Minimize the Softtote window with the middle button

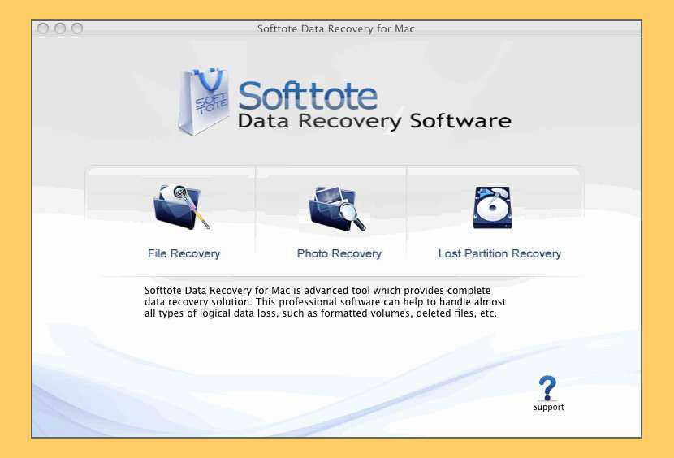coord(61,28)
